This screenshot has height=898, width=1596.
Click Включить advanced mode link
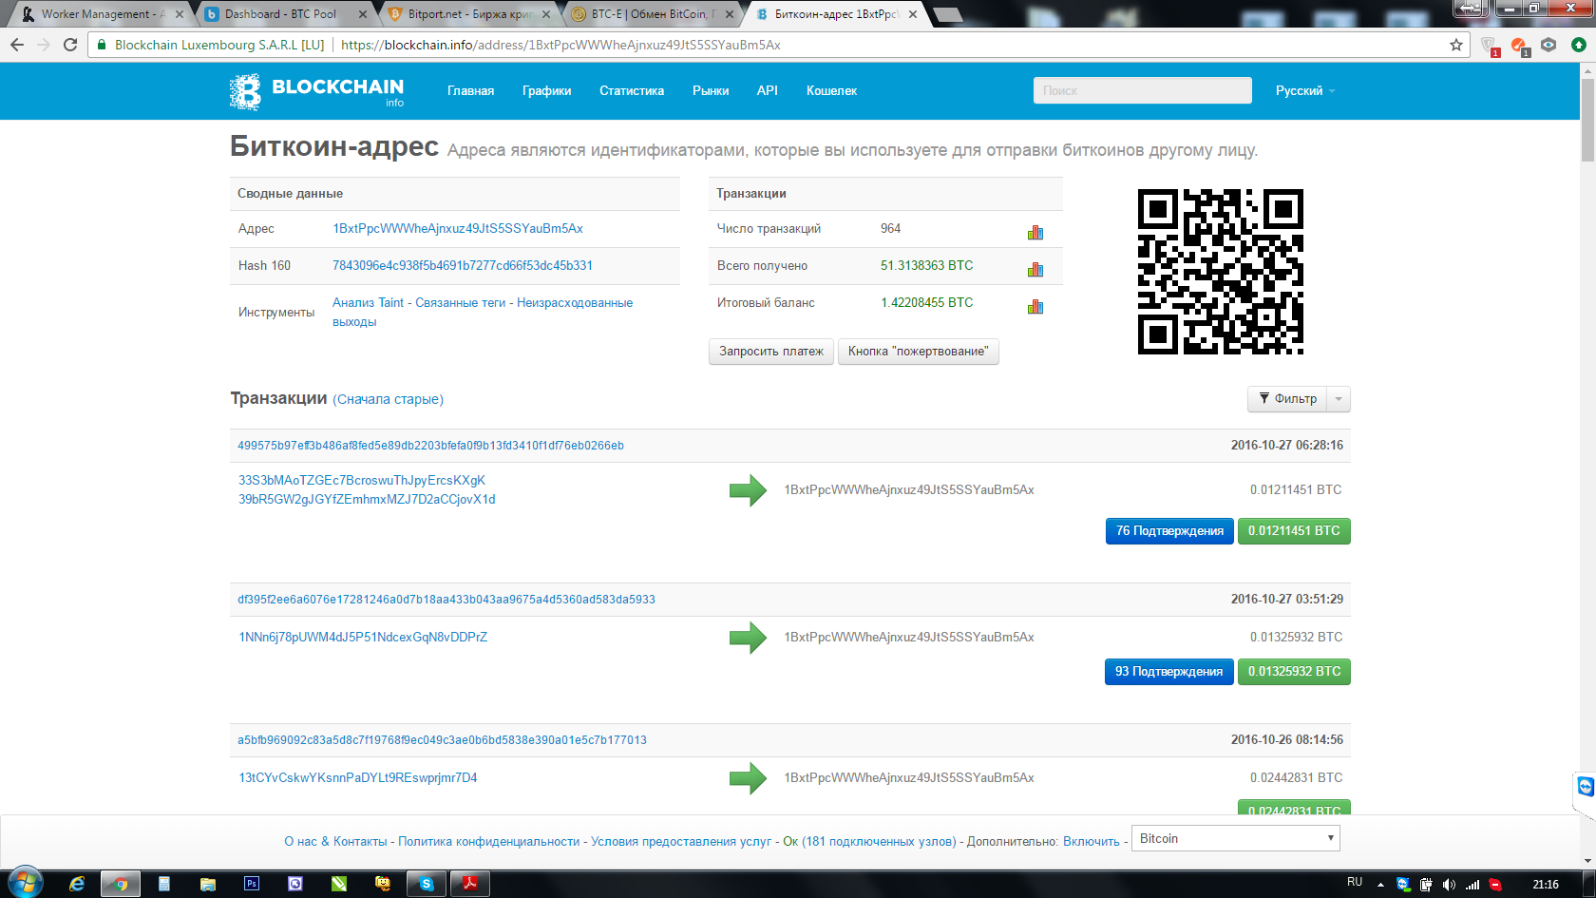point(1092,842)
